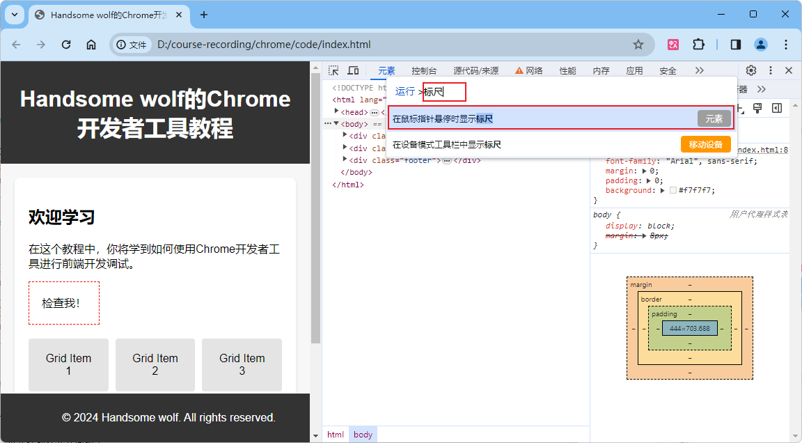
Task: Toggle the computed styles sidebar icon
Action: [x=777, y=108]
